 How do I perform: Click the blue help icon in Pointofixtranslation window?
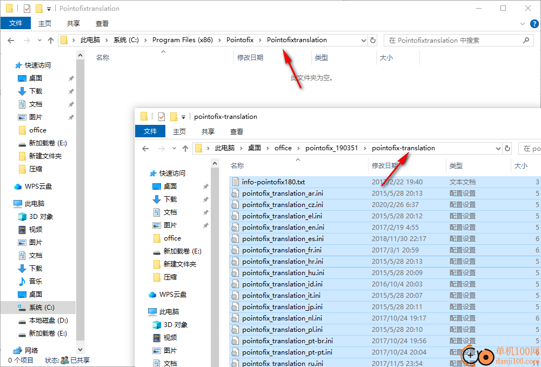coord(534,23)
